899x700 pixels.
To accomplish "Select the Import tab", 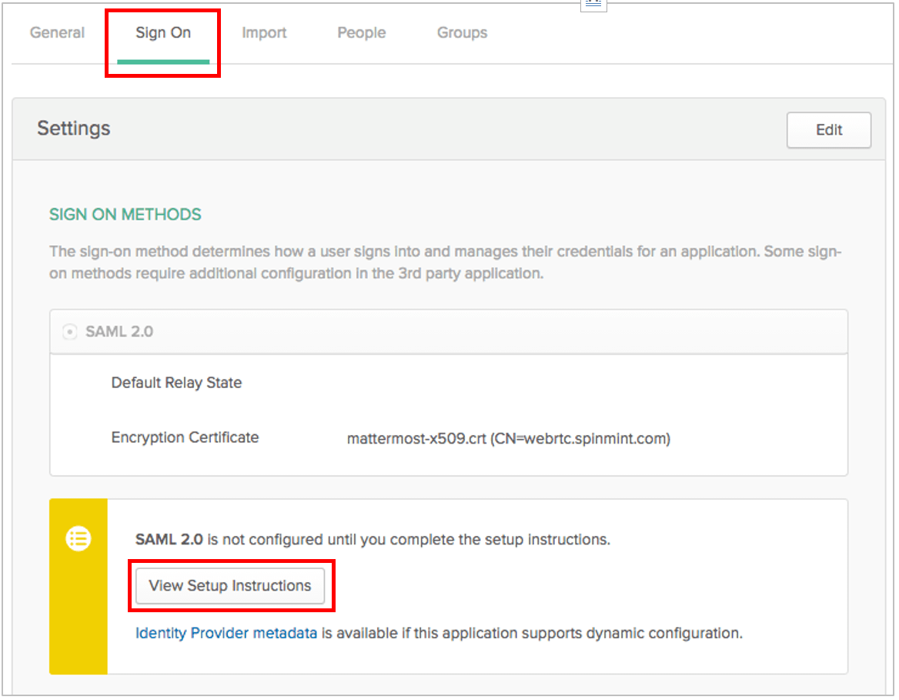I will 264,32.
